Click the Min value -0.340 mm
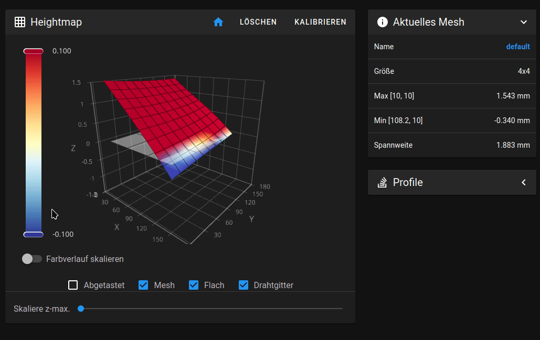 tap(512, 120)
